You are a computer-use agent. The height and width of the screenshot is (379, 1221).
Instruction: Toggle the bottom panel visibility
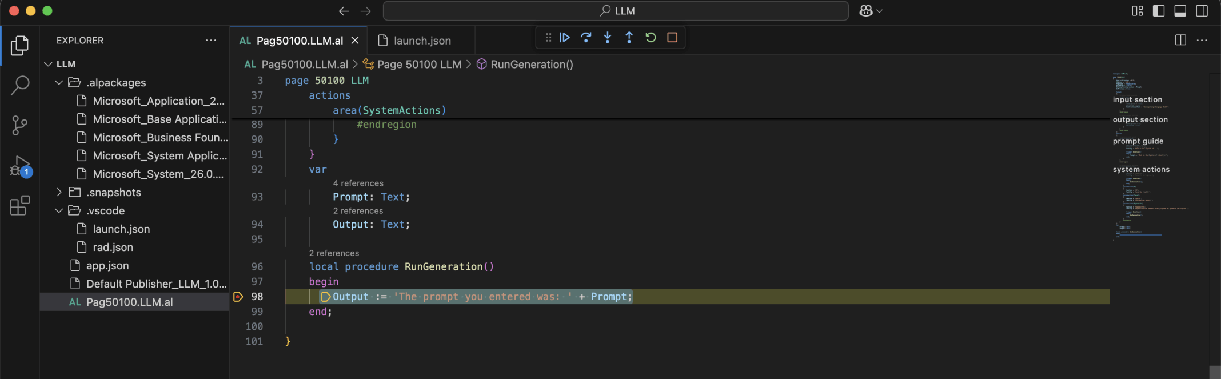pyautogui.click(x=1180, y=11)
